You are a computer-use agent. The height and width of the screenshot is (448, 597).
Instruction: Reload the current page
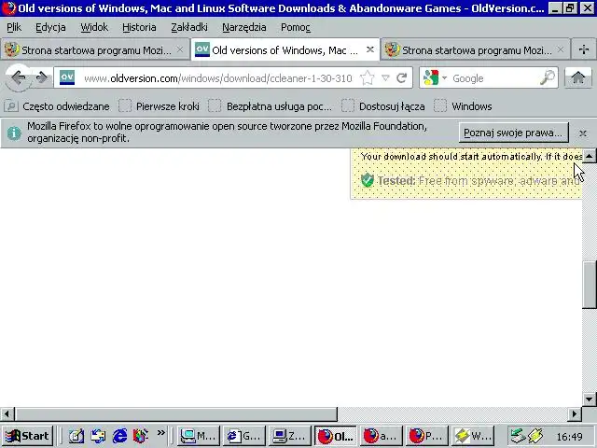402,78
